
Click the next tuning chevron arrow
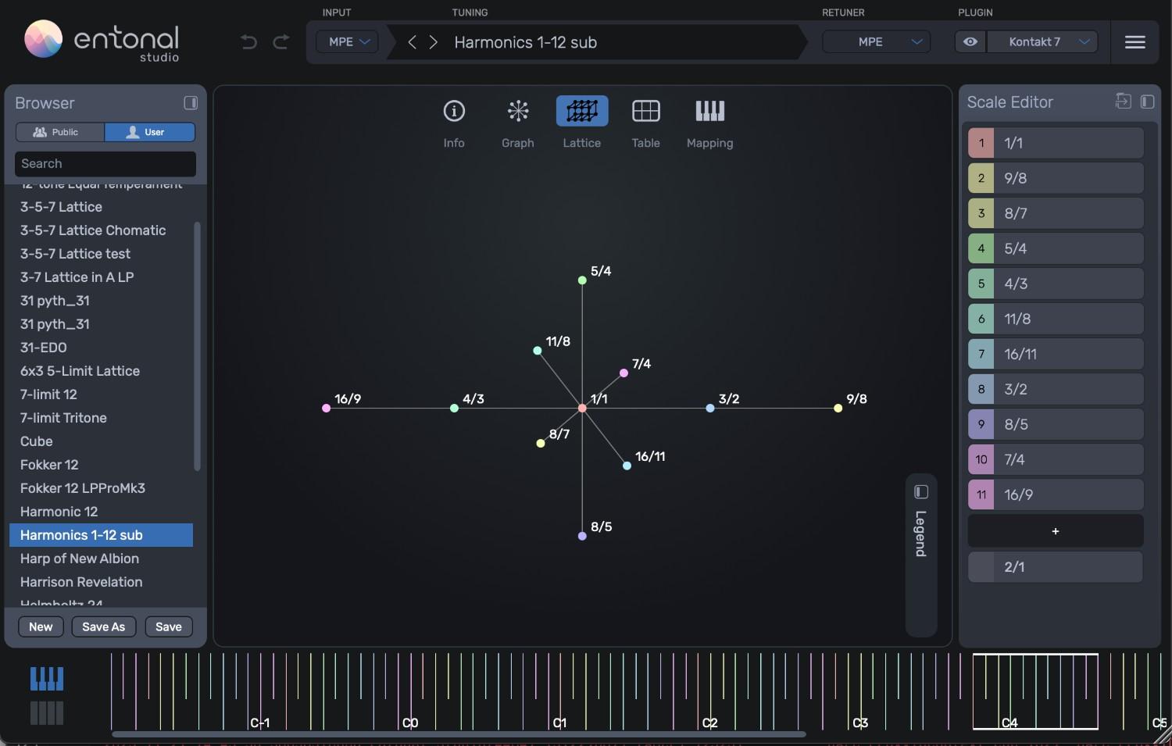tap(434, 41)
